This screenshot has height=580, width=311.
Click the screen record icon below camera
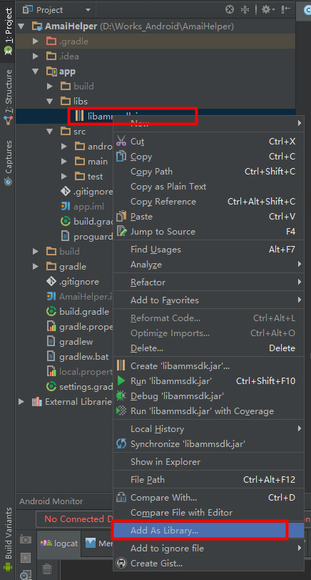pos(26,557)
